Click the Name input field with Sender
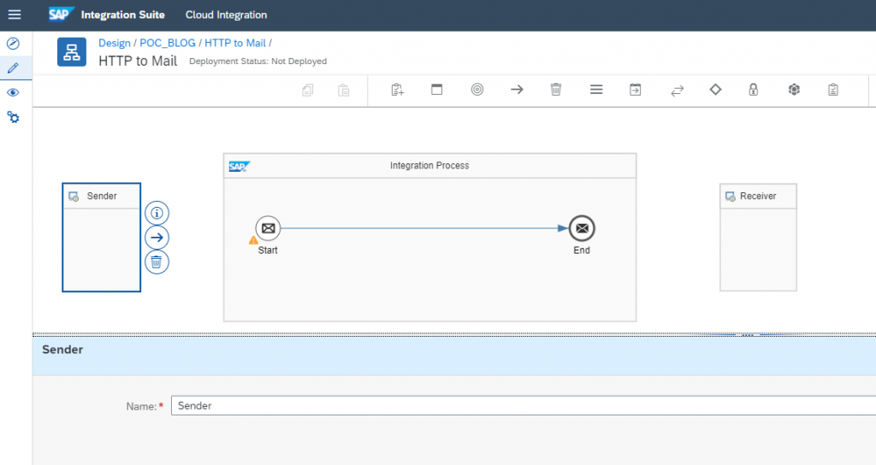876x465 pixels. click(x=524, y=406)
